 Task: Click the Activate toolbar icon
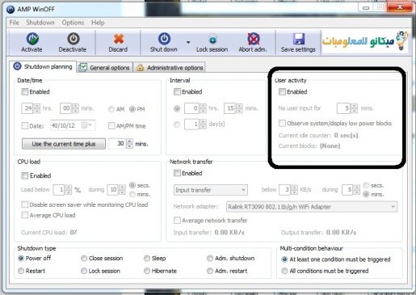click(32, 39)
